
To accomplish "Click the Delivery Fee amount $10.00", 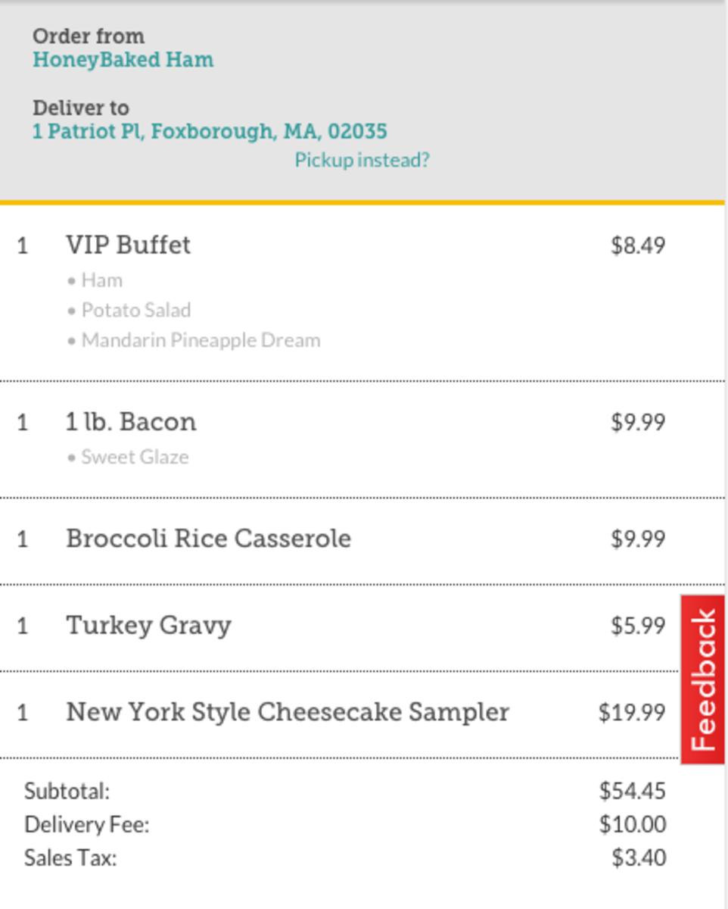I will 633,824.
